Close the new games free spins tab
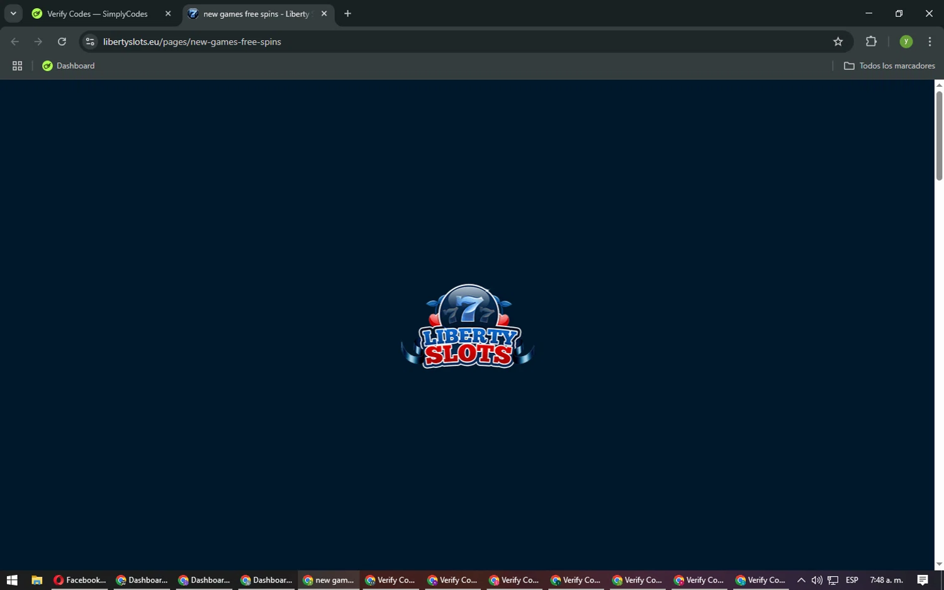The image size is (944, 590). tap(324, 14)
